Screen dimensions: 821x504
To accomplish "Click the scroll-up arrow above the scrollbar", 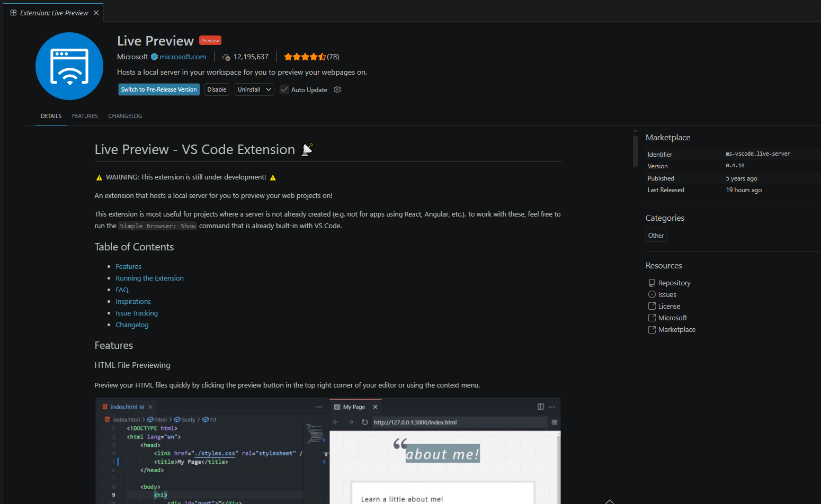I will [635, 130].
